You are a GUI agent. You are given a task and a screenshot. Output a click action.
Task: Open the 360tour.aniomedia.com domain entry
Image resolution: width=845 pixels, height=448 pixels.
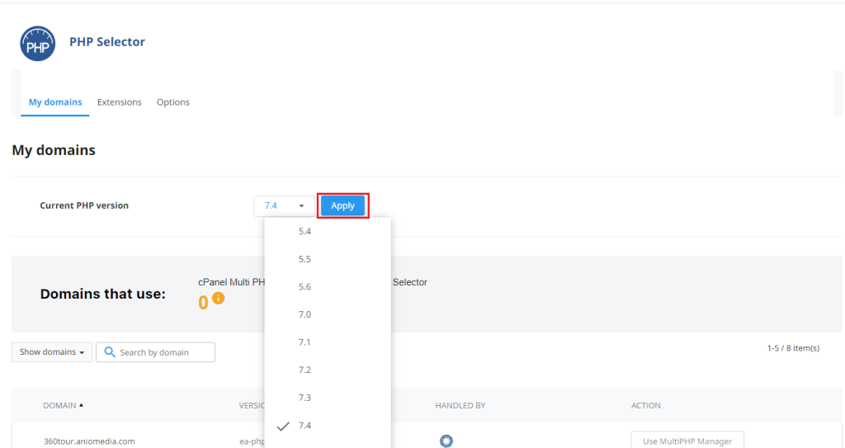pos(88,441)
